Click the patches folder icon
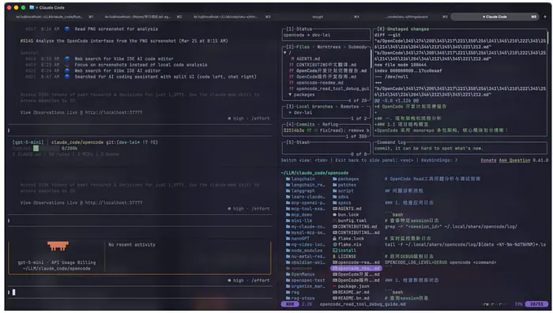553x313 pixels. (335, 185)
